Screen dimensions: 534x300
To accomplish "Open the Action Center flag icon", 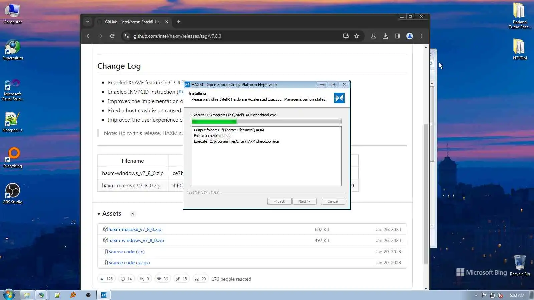I will click(484, 295).
